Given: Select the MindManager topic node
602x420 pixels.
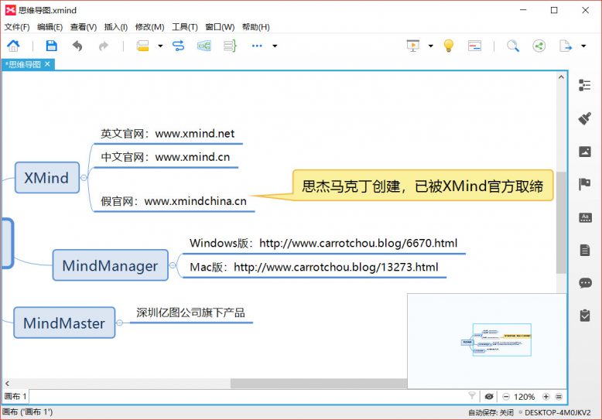Looking at the screenshot, I should coord(110,265).
